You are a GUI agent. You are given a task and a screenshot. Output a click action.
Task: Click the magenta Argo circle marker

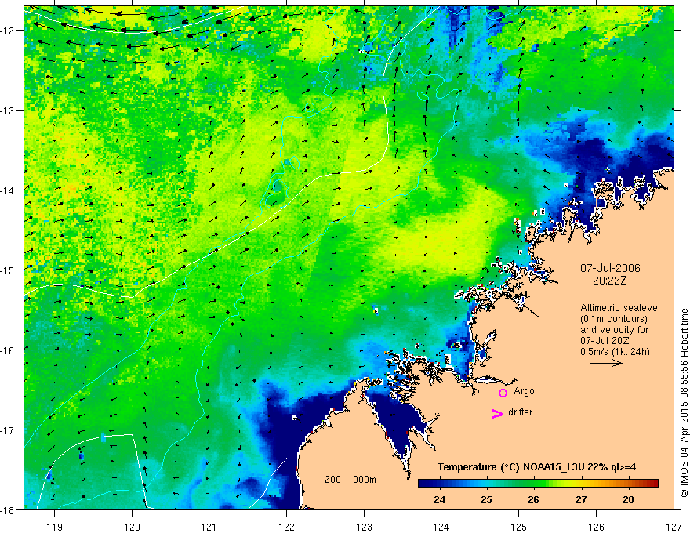503,393
